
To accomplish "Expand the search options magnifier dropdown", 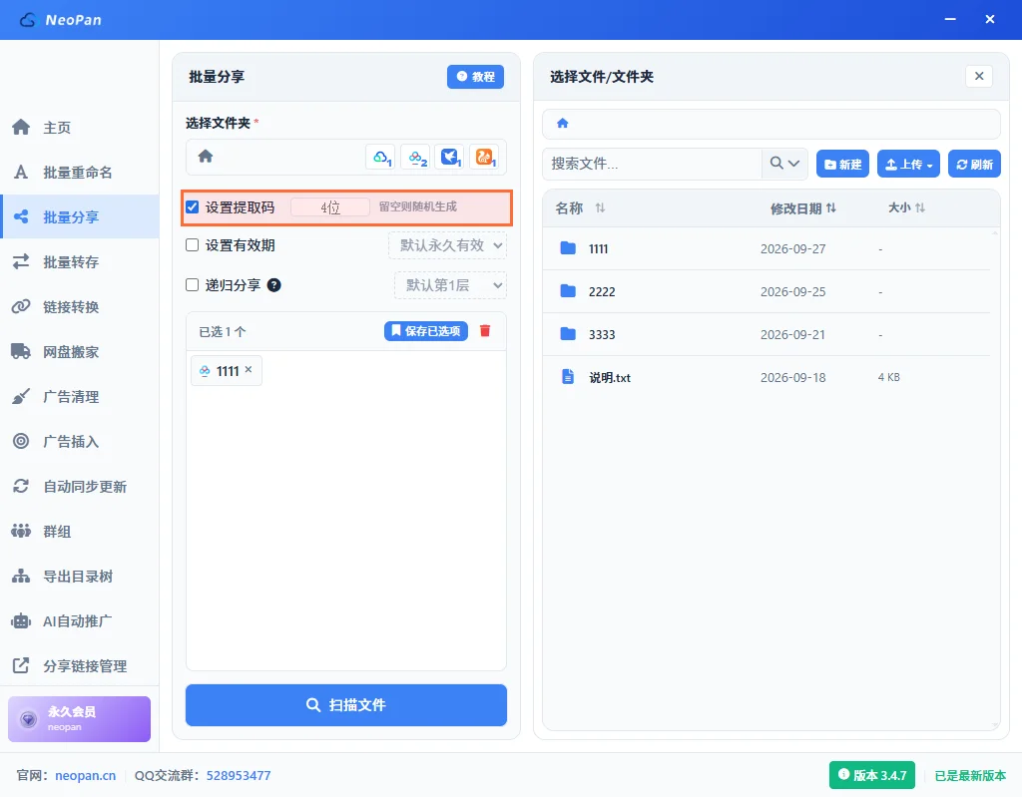I will coord(784,164).
